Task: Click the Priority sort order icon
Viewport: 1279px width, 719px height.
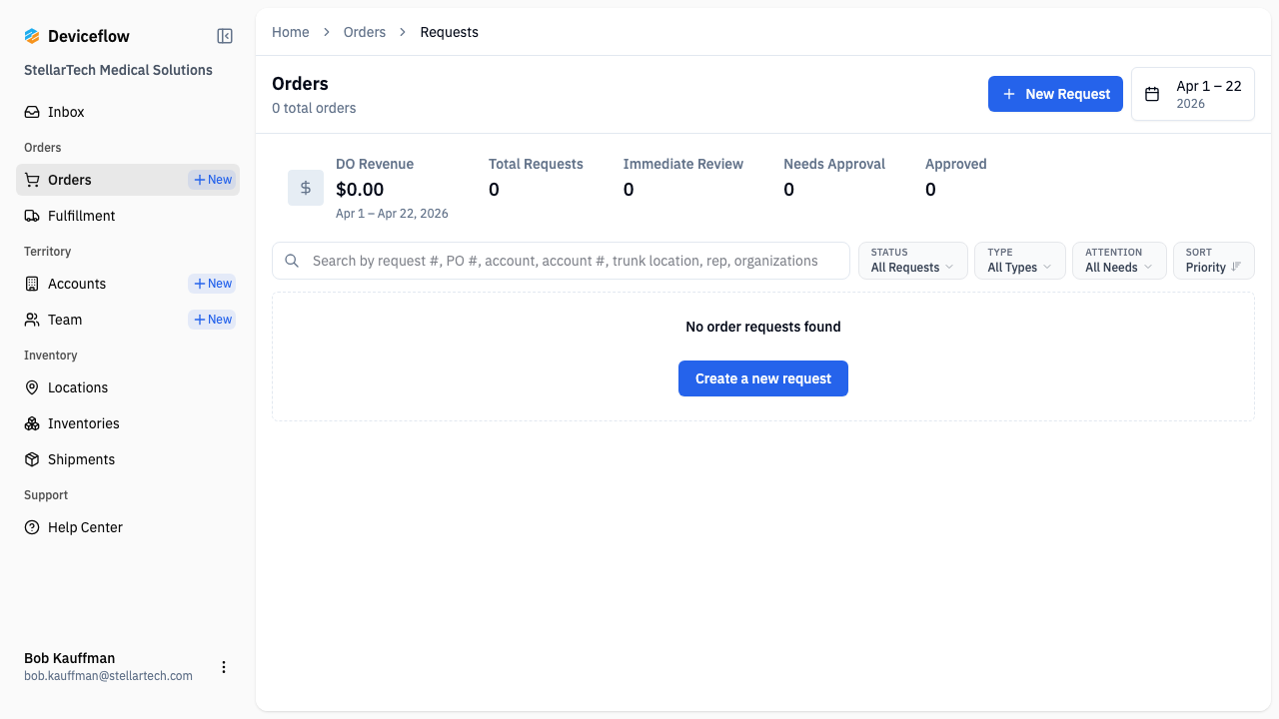Action: pyautogui.click(x=1236, y=267)
